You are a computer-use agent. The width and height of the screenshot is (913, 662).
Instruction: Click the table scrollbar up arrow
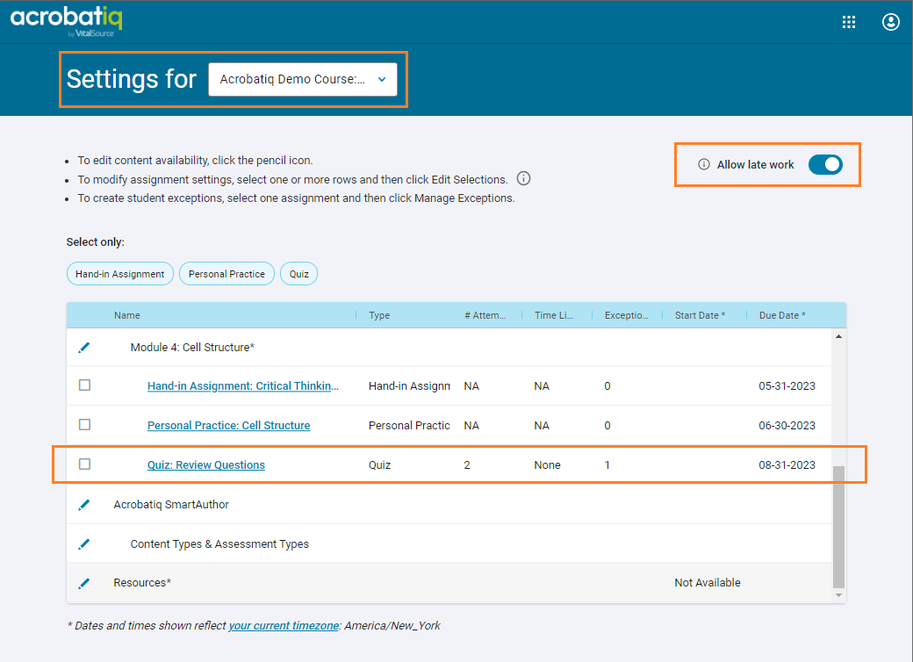838,336
